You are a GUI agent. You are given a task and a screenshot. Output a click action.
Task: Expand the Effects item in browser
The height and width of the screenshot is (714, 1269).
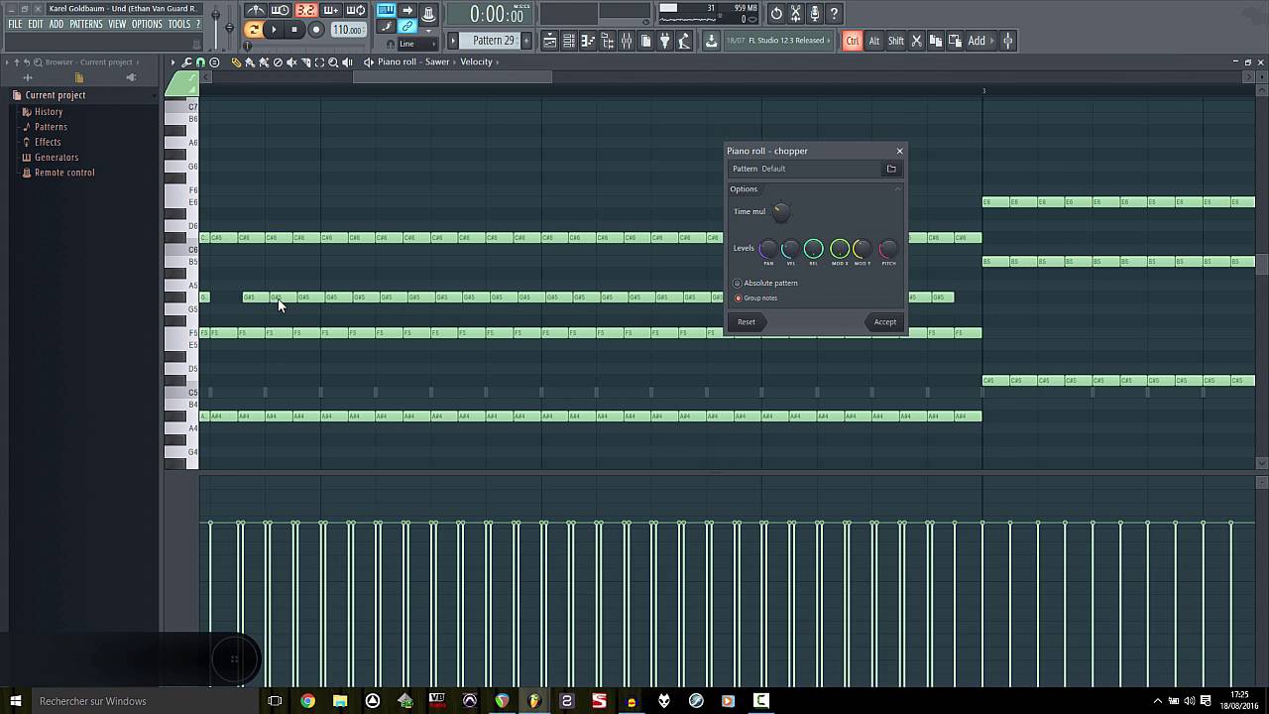(x=48, y=142)
